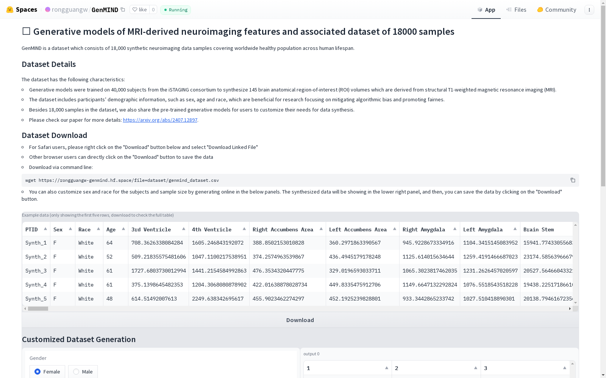Sort output column 1

[386, 368]
